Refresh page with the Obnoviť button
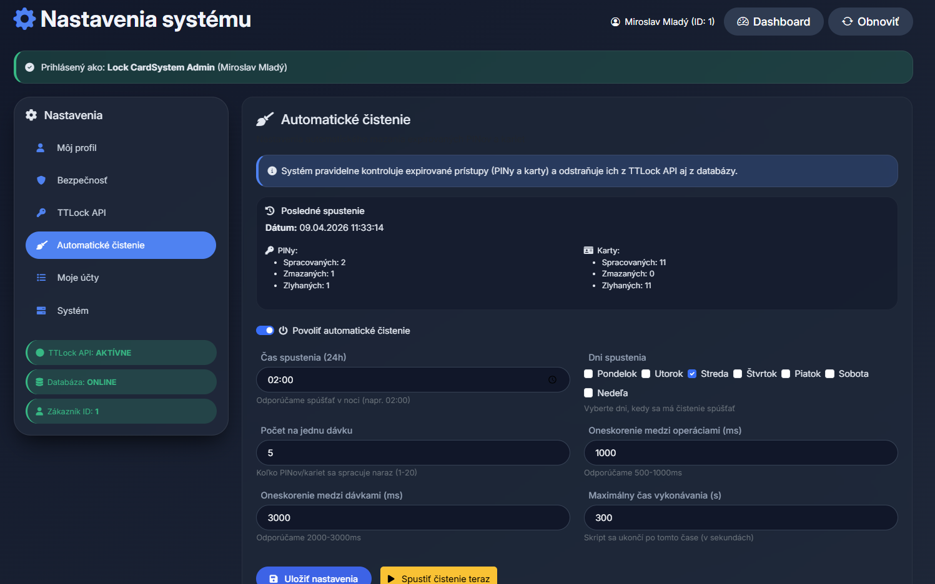 (x=870, y=22)
